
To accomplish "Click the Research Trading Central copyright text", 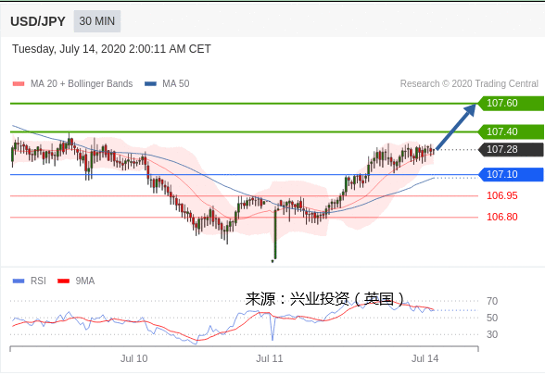I will click(x=469, y=83).
